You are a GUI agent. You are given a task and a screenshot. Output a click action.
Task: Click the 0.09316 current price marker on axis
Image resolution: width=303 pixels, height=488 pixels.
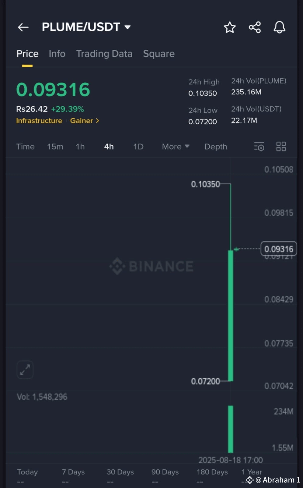pos(278,249)
